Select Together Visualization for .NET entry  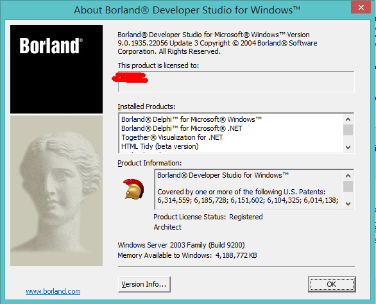click(172, 137)
